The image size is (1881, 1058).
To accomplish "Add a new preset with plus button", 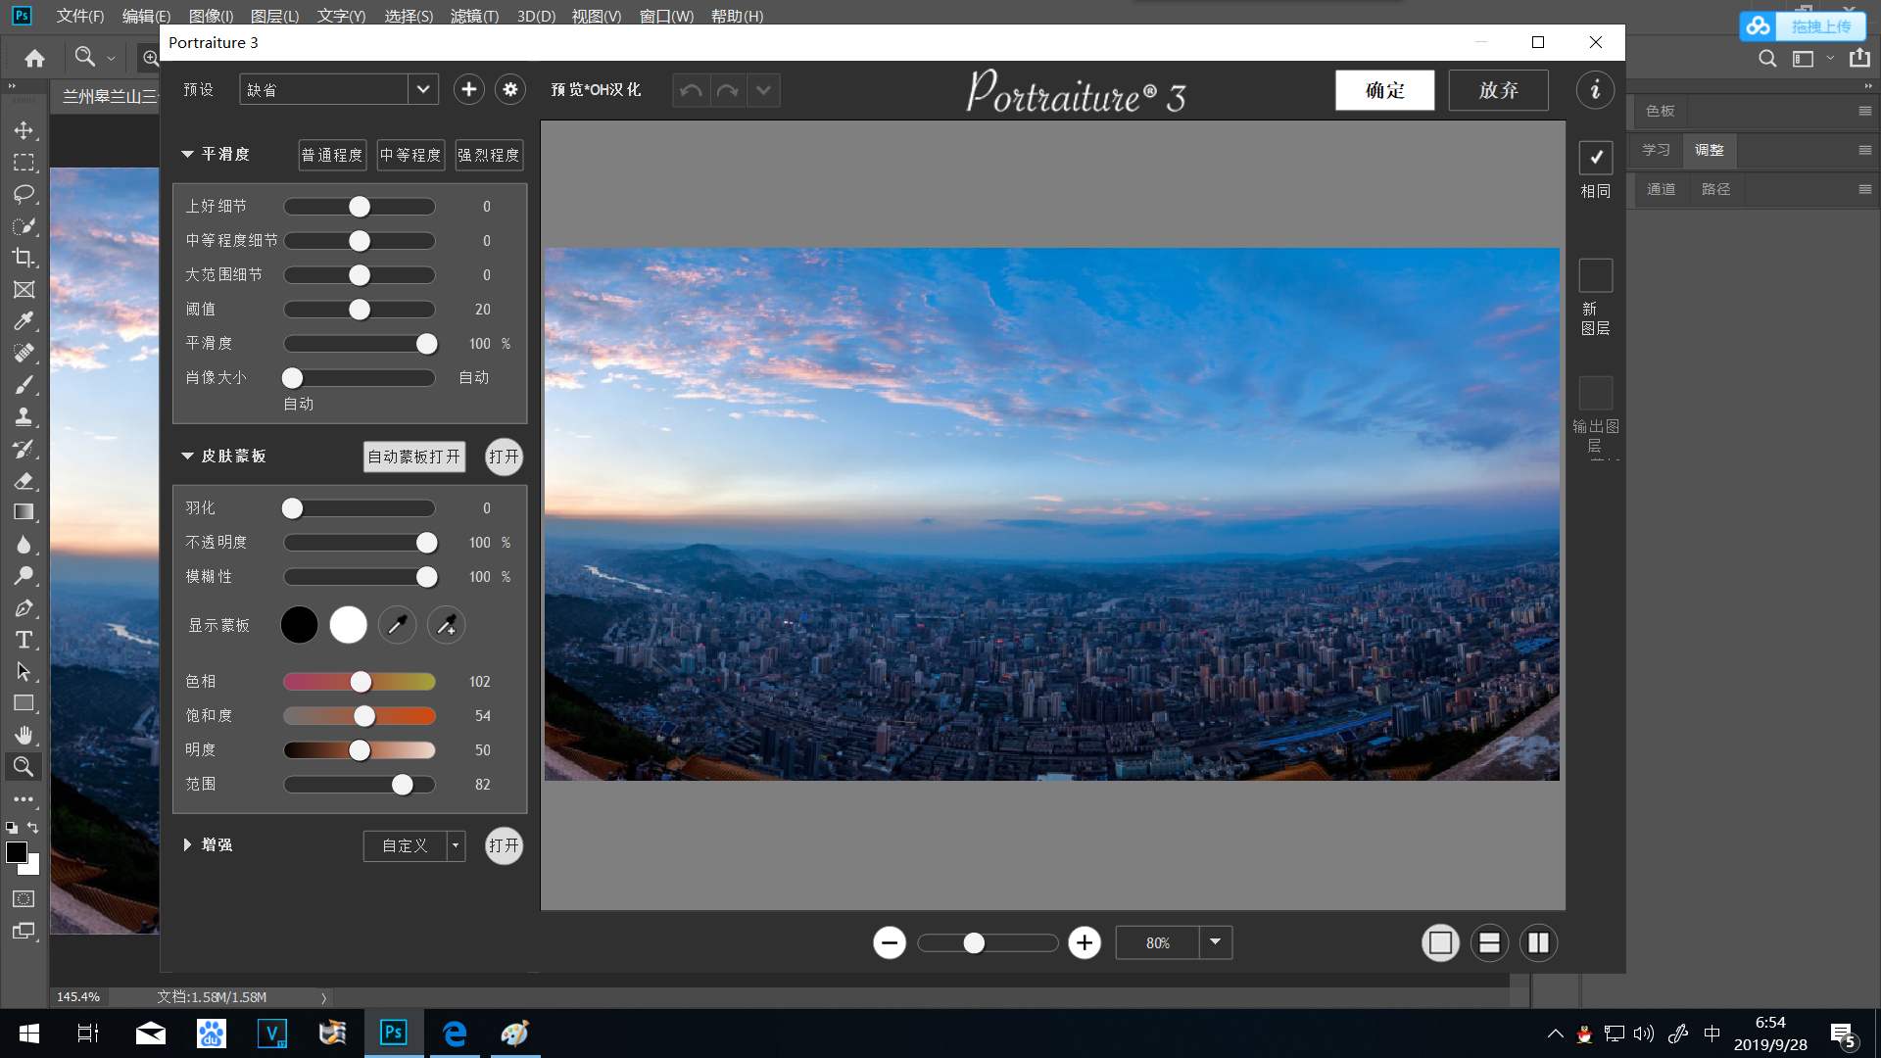I will (x=469, y=90).
